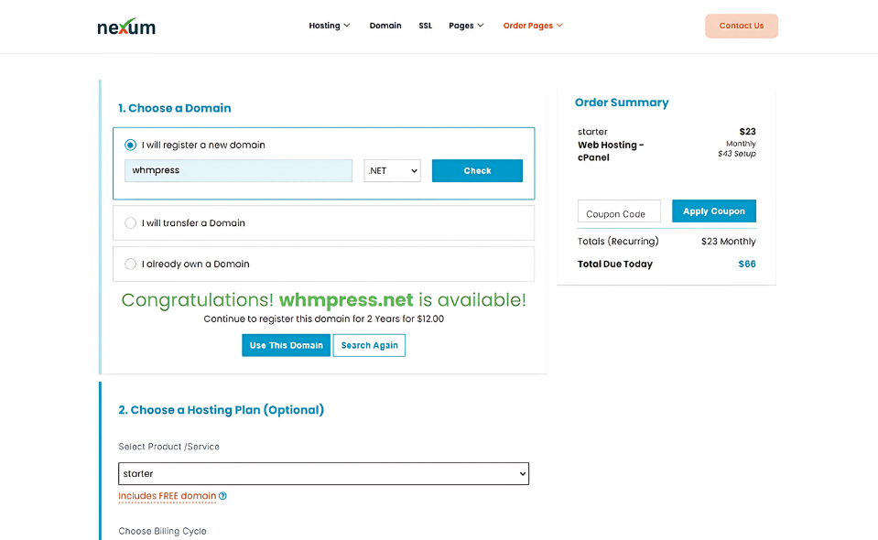The image size is (878, 540).
Task: Focus the Coupon Code input field
Action: tap(619, 211)
